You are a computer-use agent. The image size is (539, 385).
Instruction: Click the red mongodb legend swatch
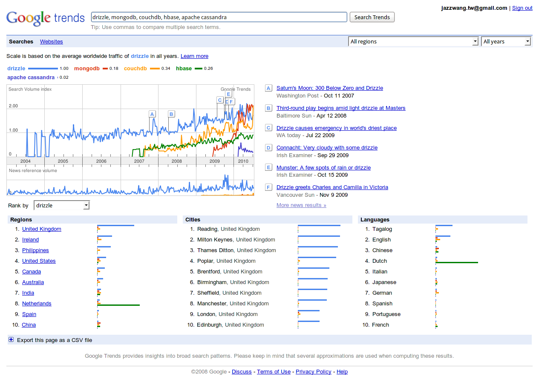click(105, 69)
